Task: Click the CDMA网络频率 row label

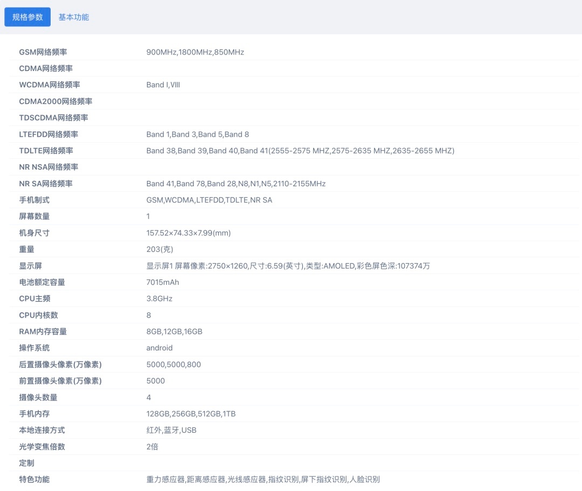Action: point(46,68)
